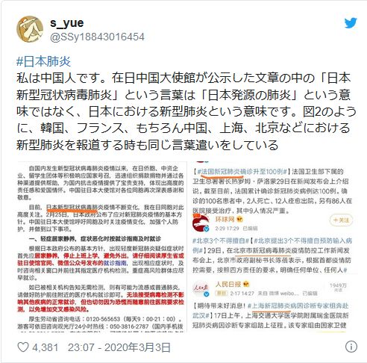Click the heart like icon
The width and height of the screenshot is (367, 363).
[23, 347]
